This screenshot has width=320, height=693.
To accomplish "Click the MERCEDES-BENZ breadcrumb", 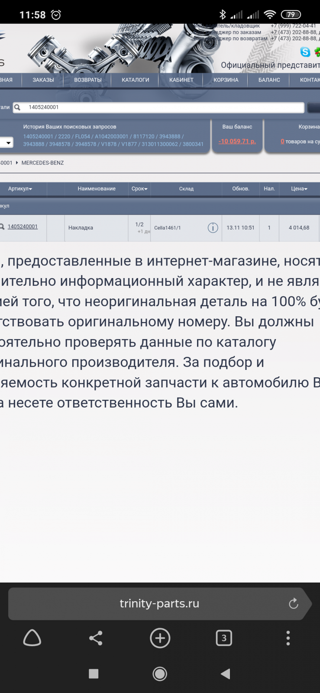I will (x=42, y=163).
